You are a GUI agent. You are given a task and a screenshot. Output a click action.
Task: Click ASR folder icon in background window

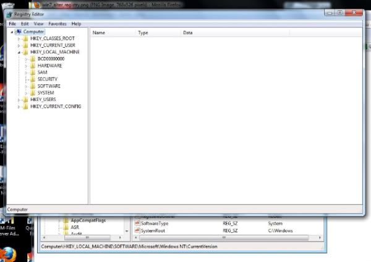[x=66, y=227]
